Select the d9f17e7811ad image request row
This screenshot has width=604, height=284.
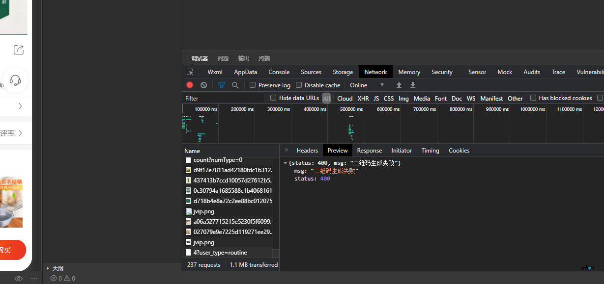pyautogui.click(x=228, y=170)
